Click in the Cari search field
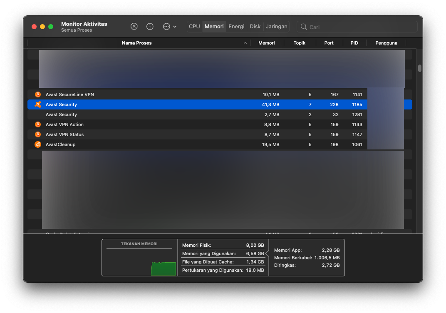 coord(360,27)
